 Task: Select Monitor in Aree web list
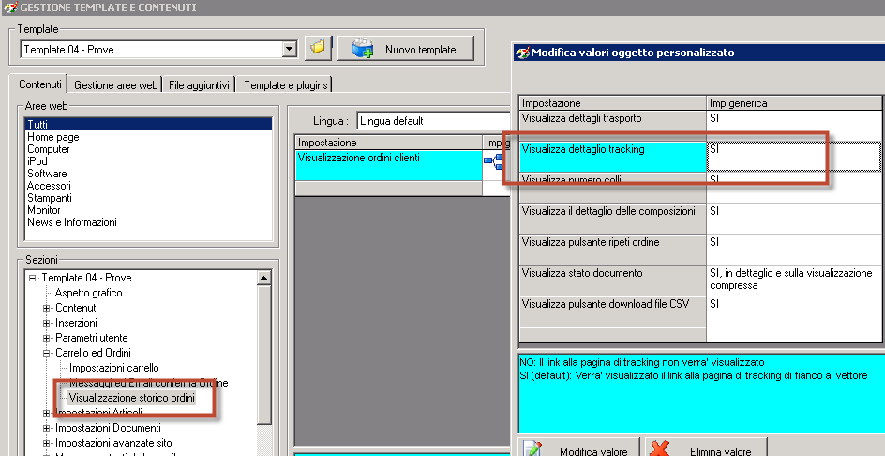pos(44,209)
